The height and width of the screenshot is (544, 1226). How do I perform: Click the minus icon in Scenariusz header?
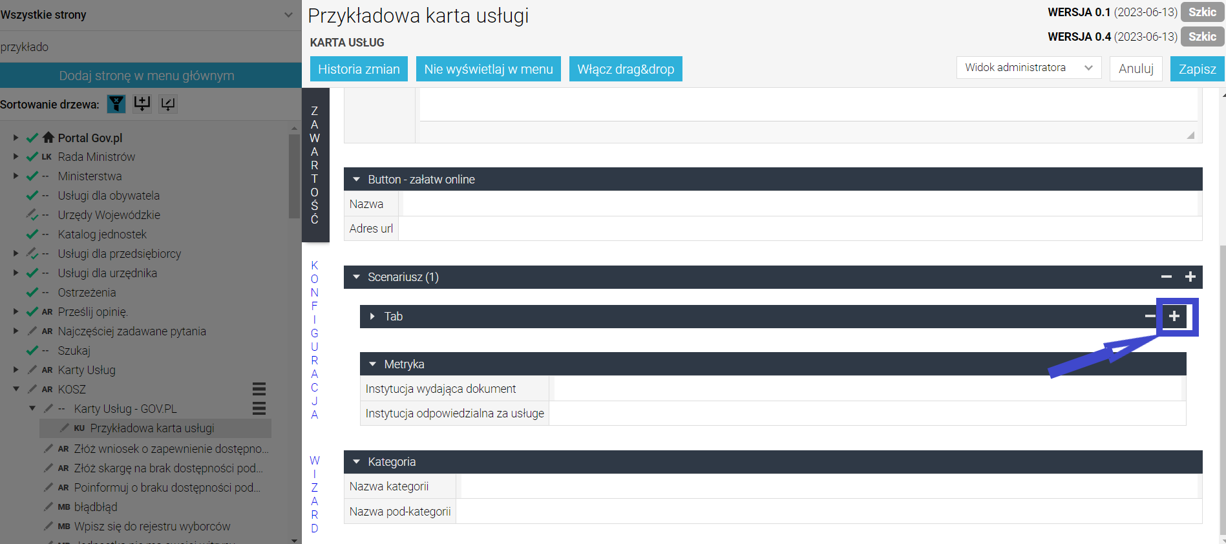[1167, 277]
